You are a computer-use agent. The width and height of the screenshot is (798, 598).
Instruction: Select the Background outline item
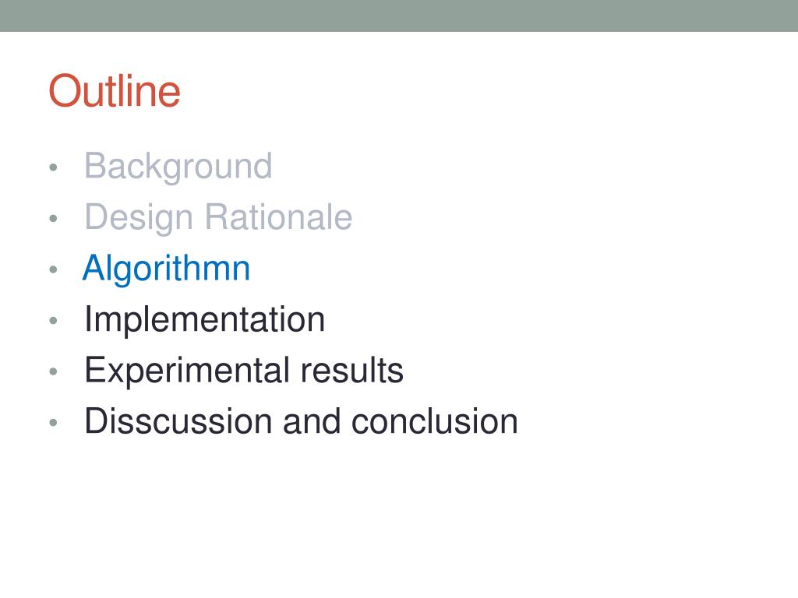(x=178, y=167)
